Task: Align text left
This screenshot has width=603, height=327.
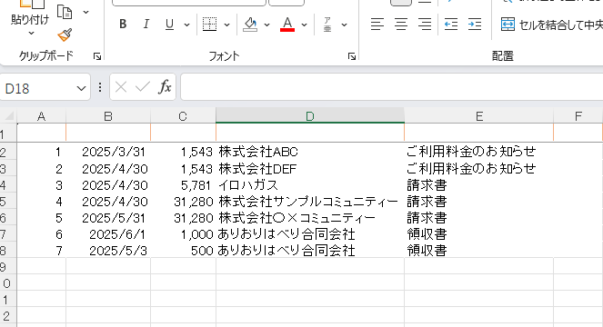Action: coord(377,25)
